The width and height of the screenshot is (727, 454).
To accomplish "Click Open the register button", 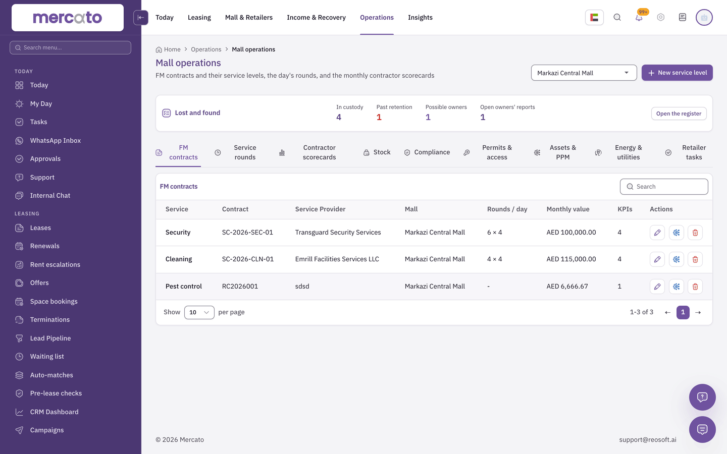I will tap(679, 113).
